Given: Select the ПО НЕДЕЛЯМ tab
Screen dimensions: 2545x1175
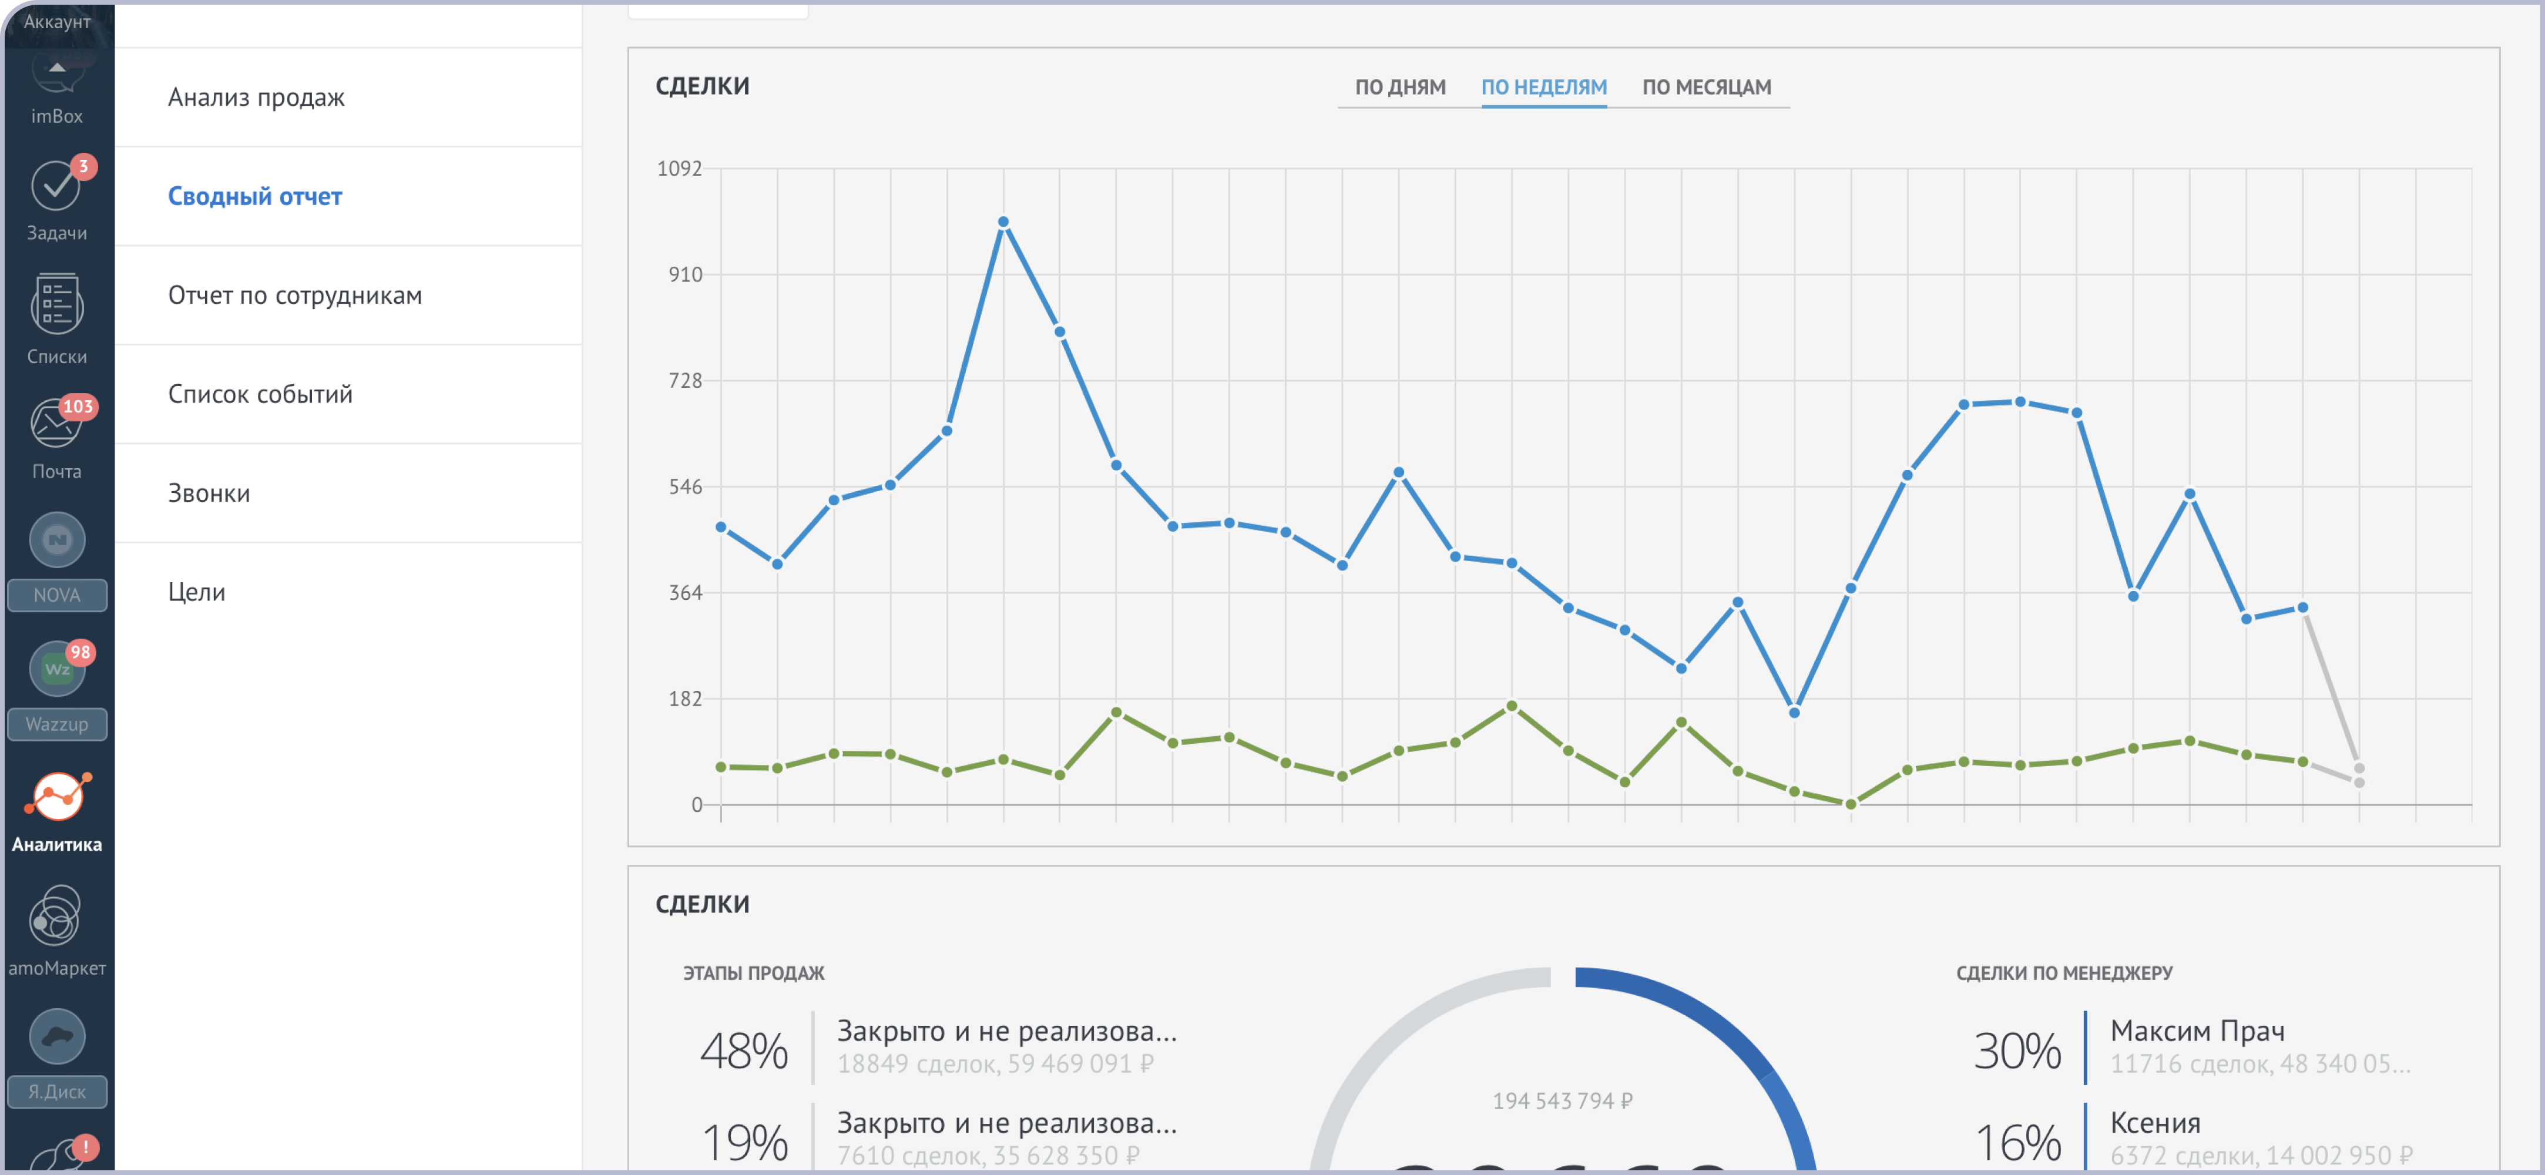Looking at the screenshot, I should click(x=1543, y=87).
